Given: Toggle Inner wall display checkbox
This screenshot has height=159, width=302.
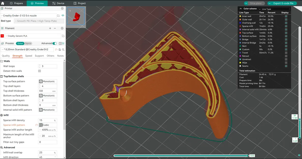Looking at the screenshot, I should pos(286,16).
